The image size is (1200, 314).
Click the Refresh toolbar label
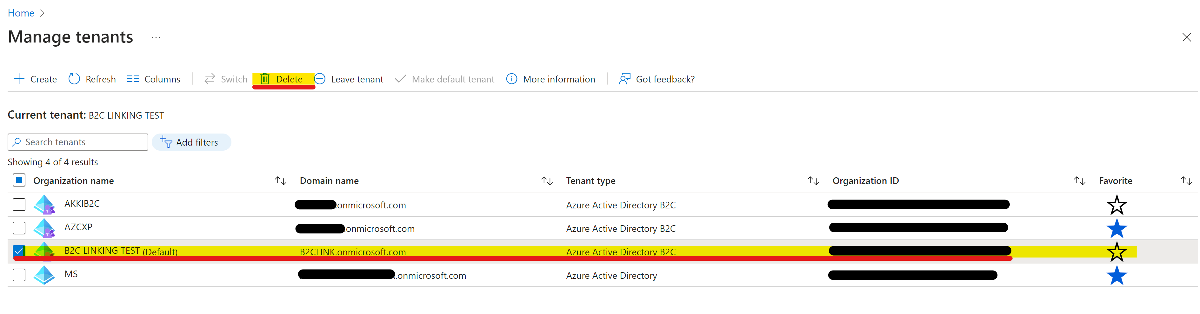101,80
